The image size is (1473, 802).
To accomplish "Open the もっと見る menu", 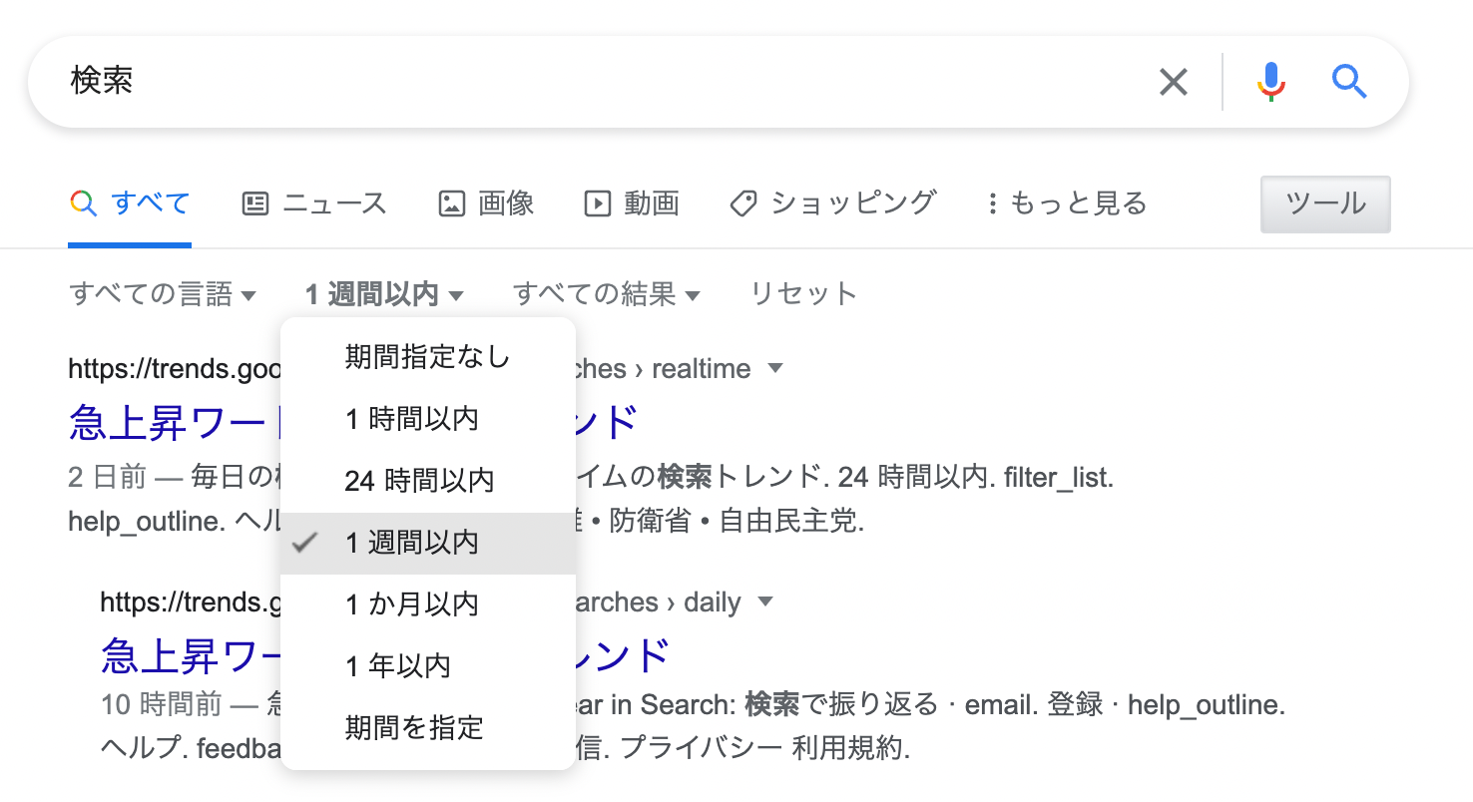I will (x=1066, y=203).
